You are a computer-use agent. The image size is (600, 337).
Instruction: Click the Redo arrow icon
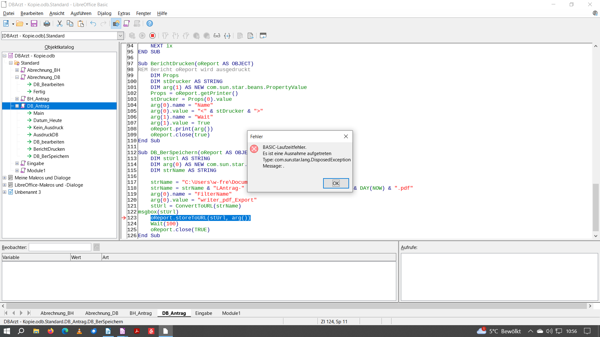(x=103, y=23)
